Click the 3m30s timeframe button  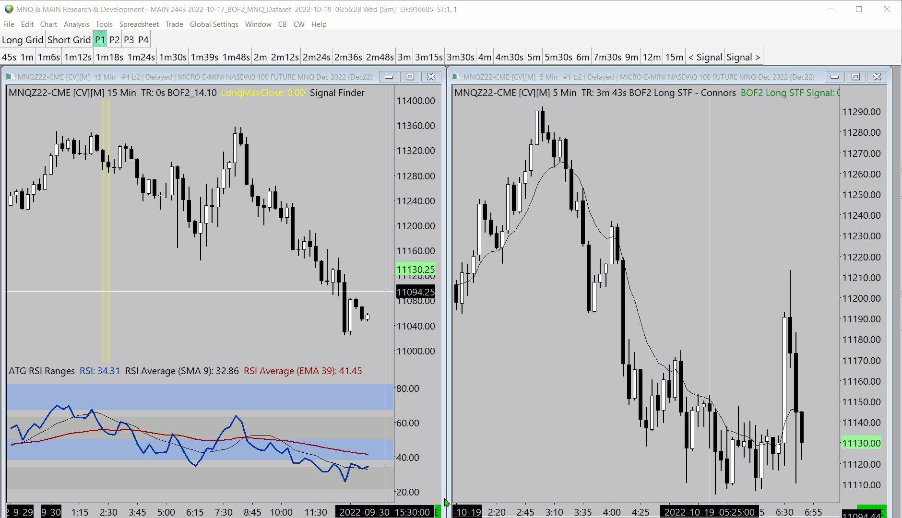(461, 57)
